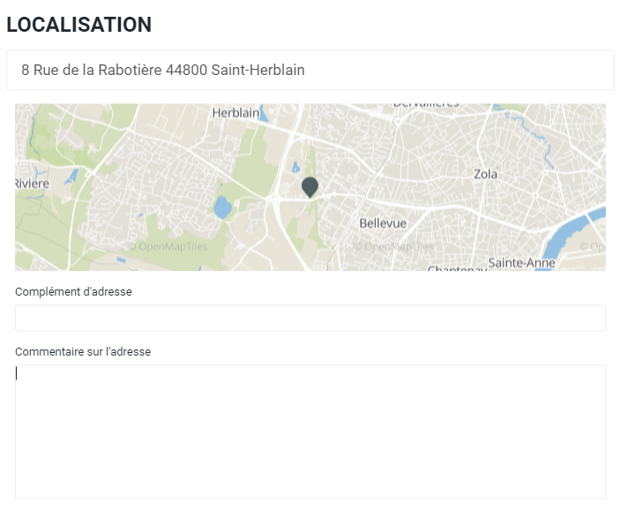The width and height of the screenshot is (627, 510).
Task: Click the "Chantenay" label at the map's bottom
Action: (456, 268)
